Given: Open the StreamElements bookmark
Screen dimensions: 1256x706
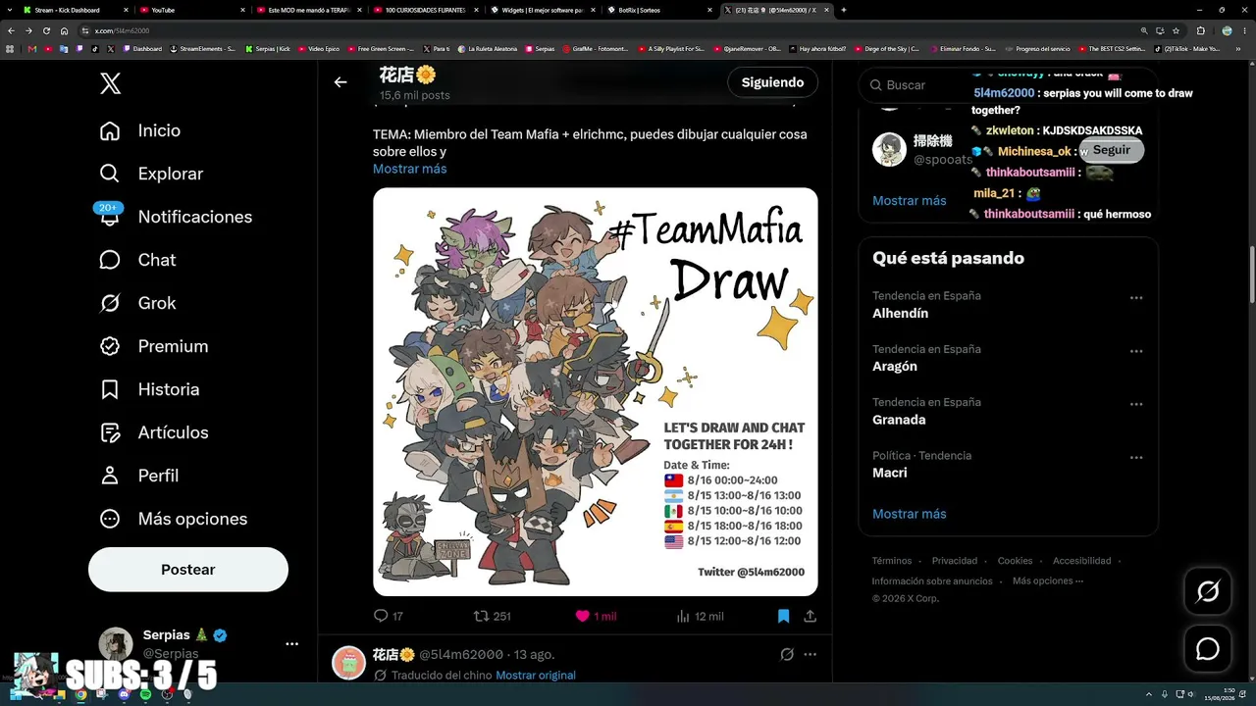Looking at the screenshot, I should click(x=202, y=48).
